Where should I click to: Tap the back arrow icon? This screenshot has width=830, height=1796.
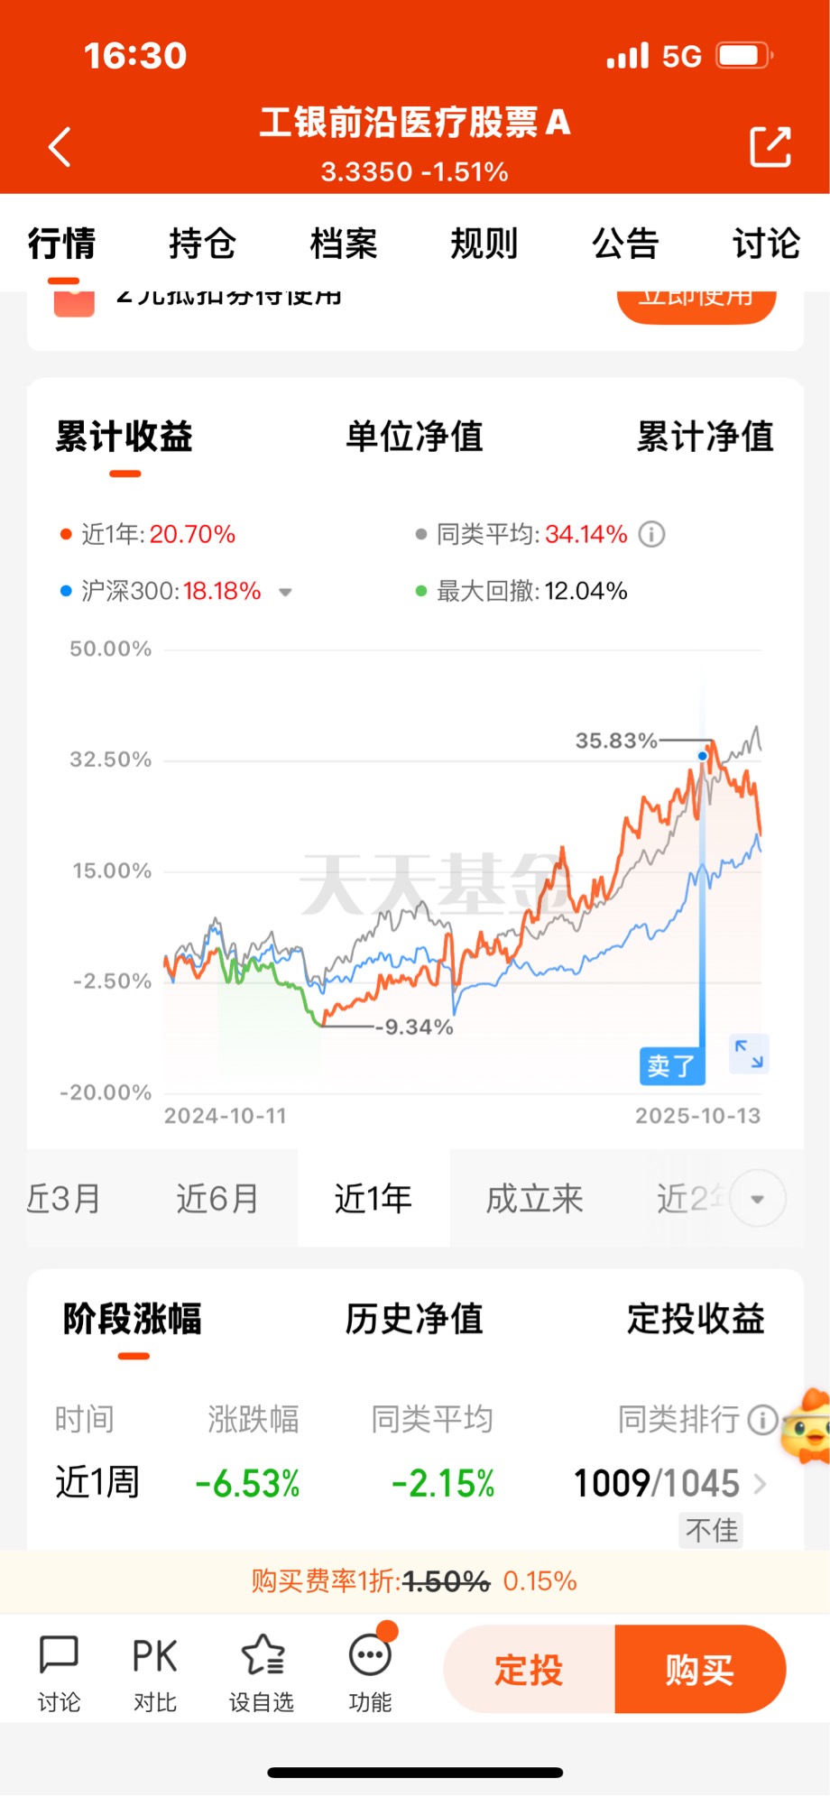[x=60, y=147]
